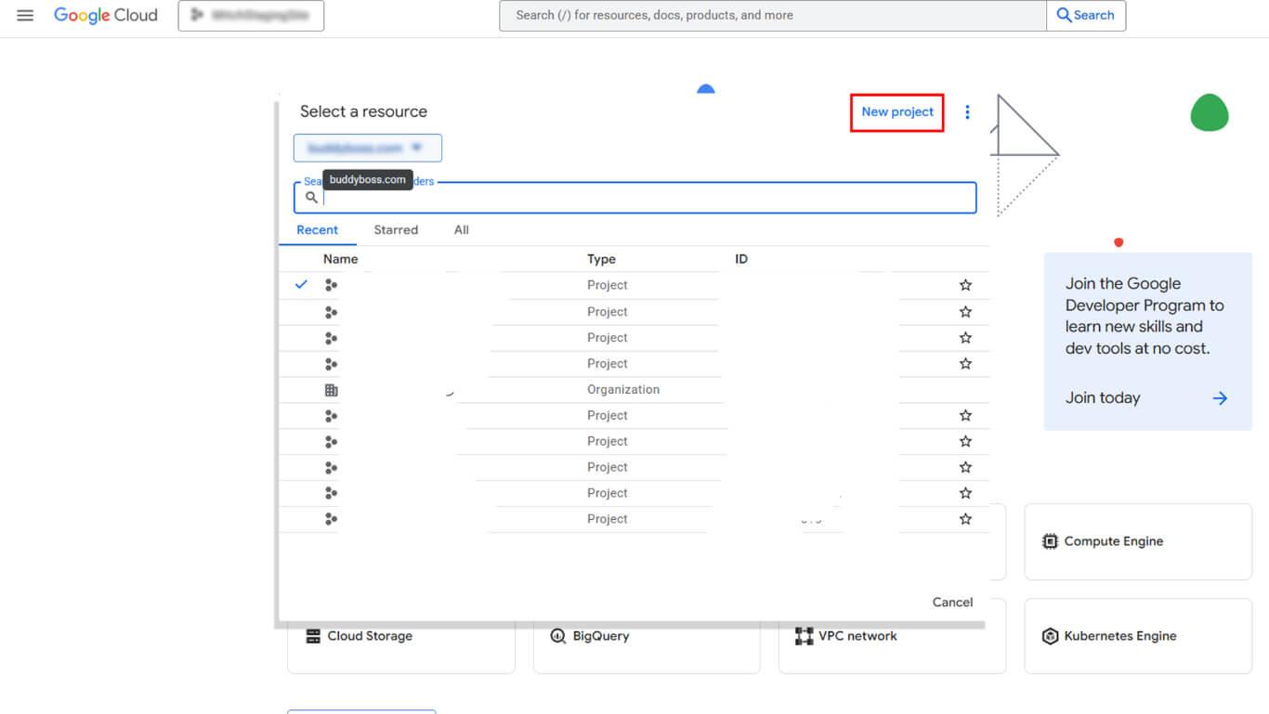1269x714 pixels.
Task: Click the Cloud Storage icon
Action: pos(313,636)
